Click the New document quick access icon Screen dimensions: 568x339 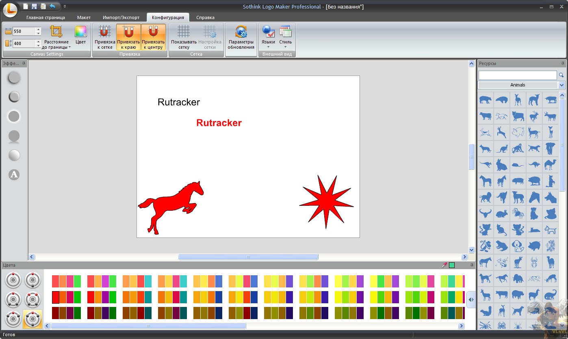[26, 6]
